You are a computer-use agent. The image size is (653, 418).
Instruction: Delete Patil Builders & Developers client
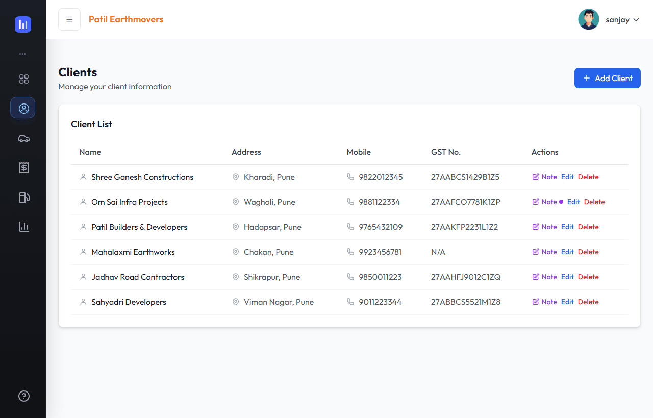coord(588,227)
